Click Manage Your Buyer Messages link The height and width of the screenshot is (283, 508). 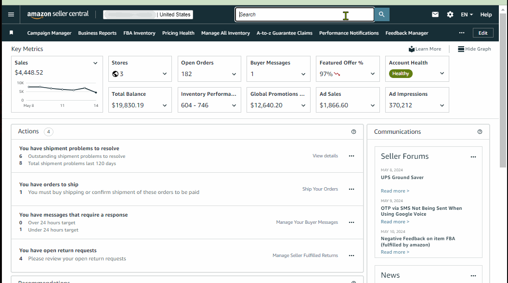pos(307,222)
